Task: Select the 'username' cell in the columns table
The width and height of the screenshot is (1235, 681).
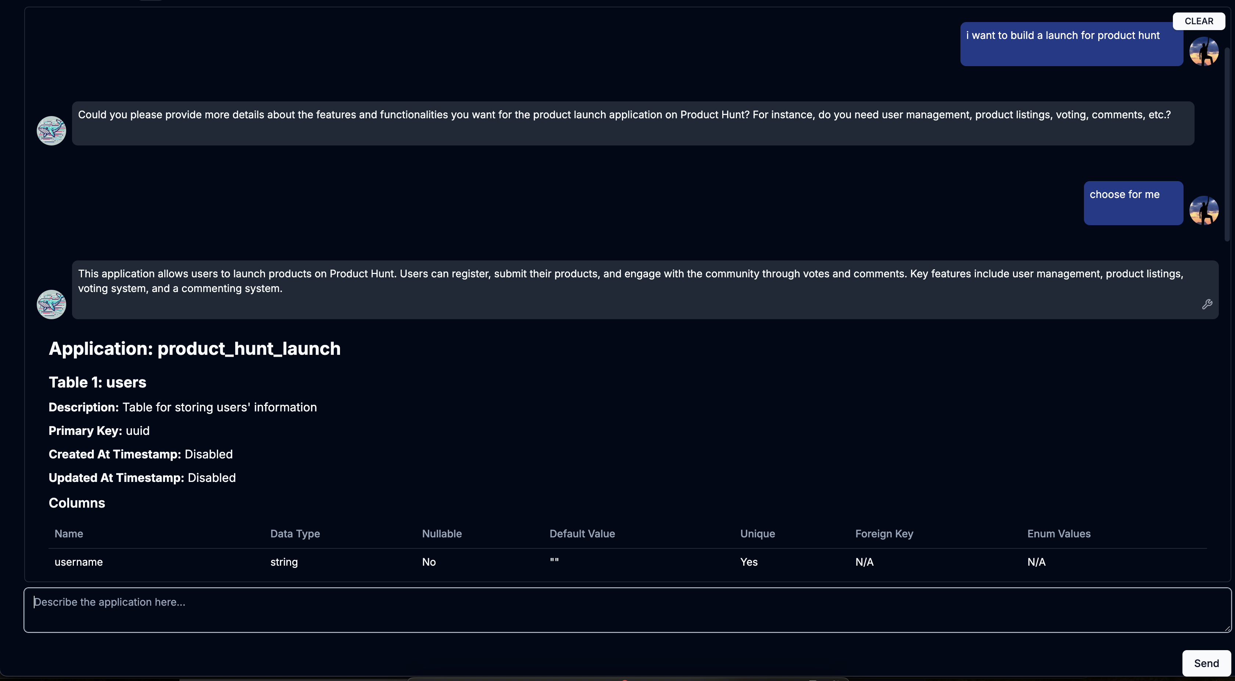Action: [79, 562]
